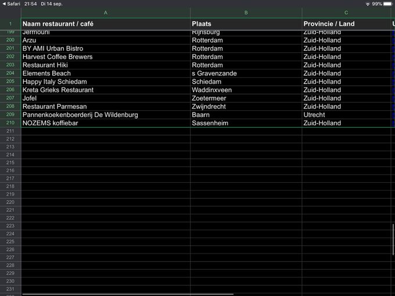Click the cell 'Kreta Grieks Restaurant'
Viewport: 395px width, 296px height.
106,90
